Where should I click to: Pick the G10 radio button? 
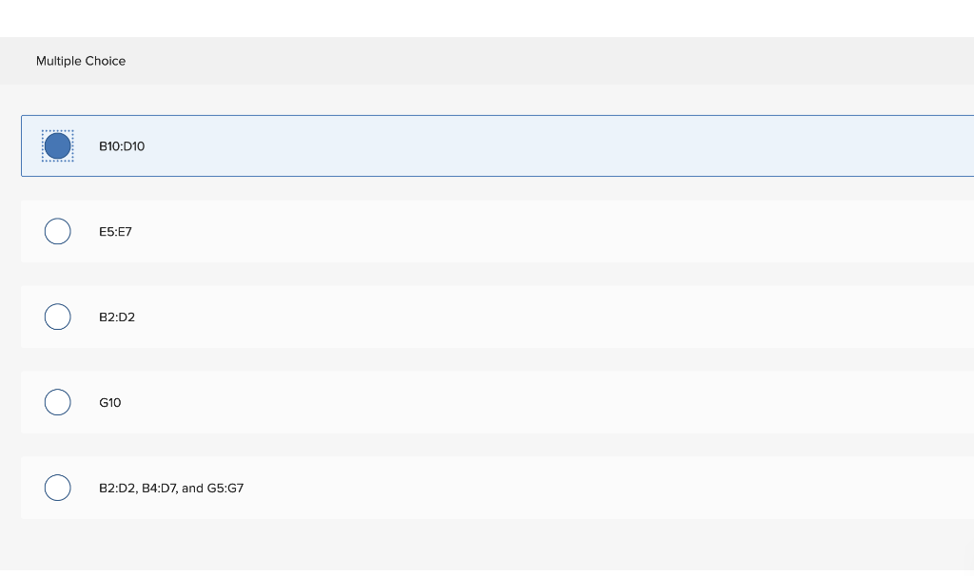tap(58, 402)
